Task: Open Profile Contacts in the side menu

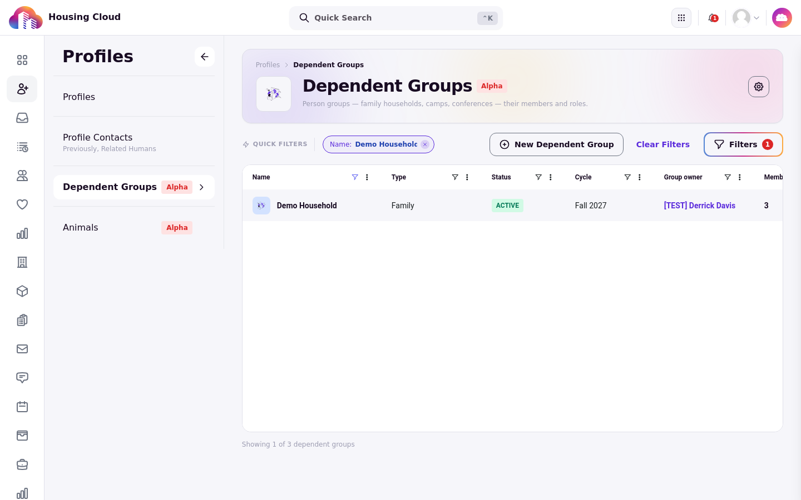Action: tap(134, 142)
